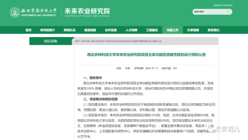Open the 研究院简介 navigation item
This screenshot has height=140, width=248.
pos(48,30)
